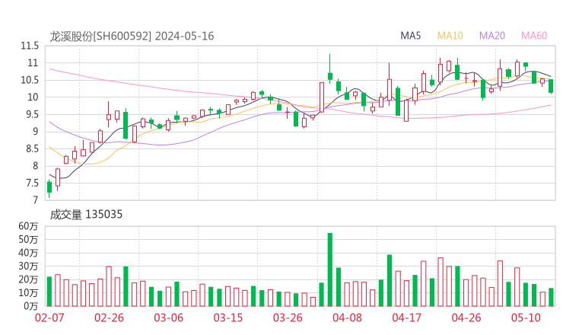Click the MA60 legend label

pos(534,36)
